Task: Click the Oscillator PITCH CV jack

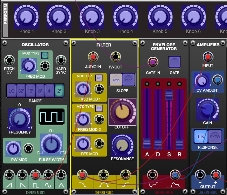Action: pos(10,60)
